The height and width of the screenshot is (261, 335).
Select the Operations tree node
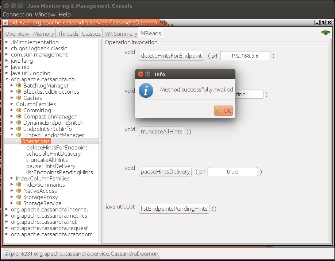(x=35, y=141)
